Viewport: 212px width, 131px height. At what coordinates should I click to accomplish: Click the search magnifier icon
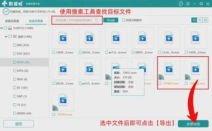click(x=96, y=20)
